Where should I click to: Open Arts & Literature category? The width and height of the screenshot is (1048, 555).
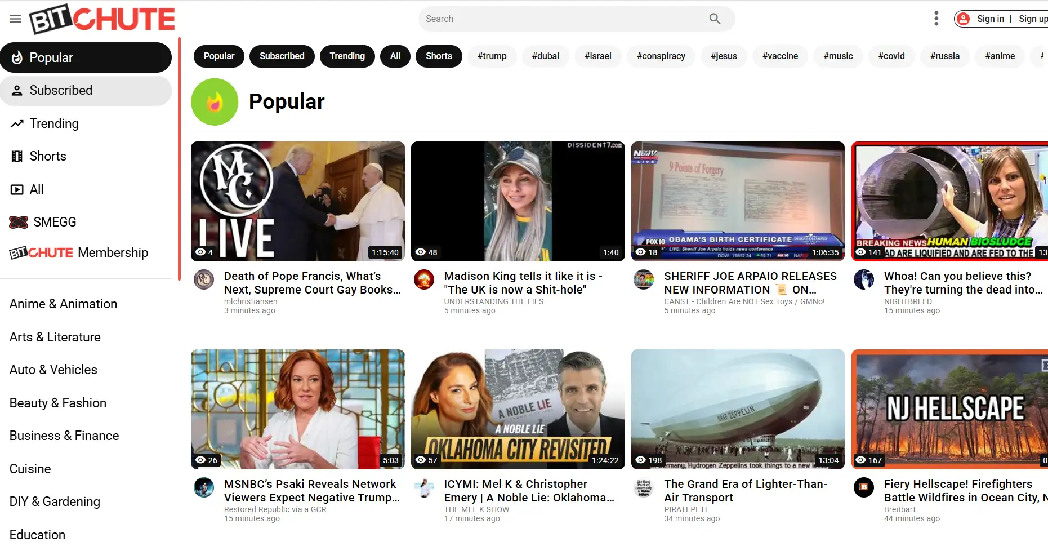pos(55,337)
